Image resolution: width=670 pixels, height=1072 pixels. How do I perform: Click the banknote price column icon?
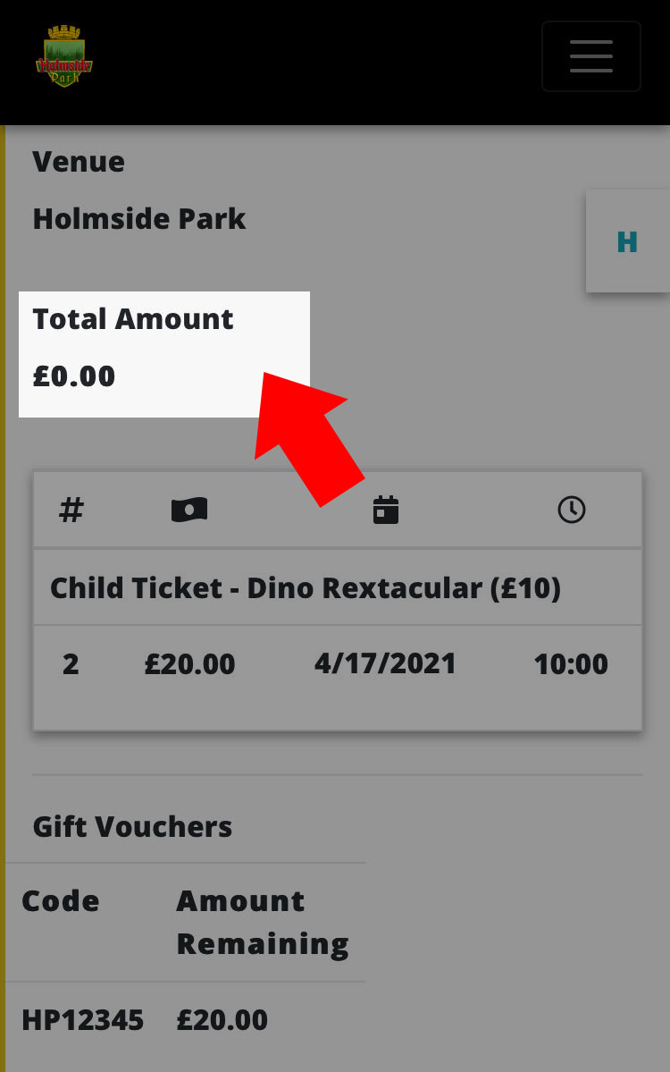(x=189, y=510)
